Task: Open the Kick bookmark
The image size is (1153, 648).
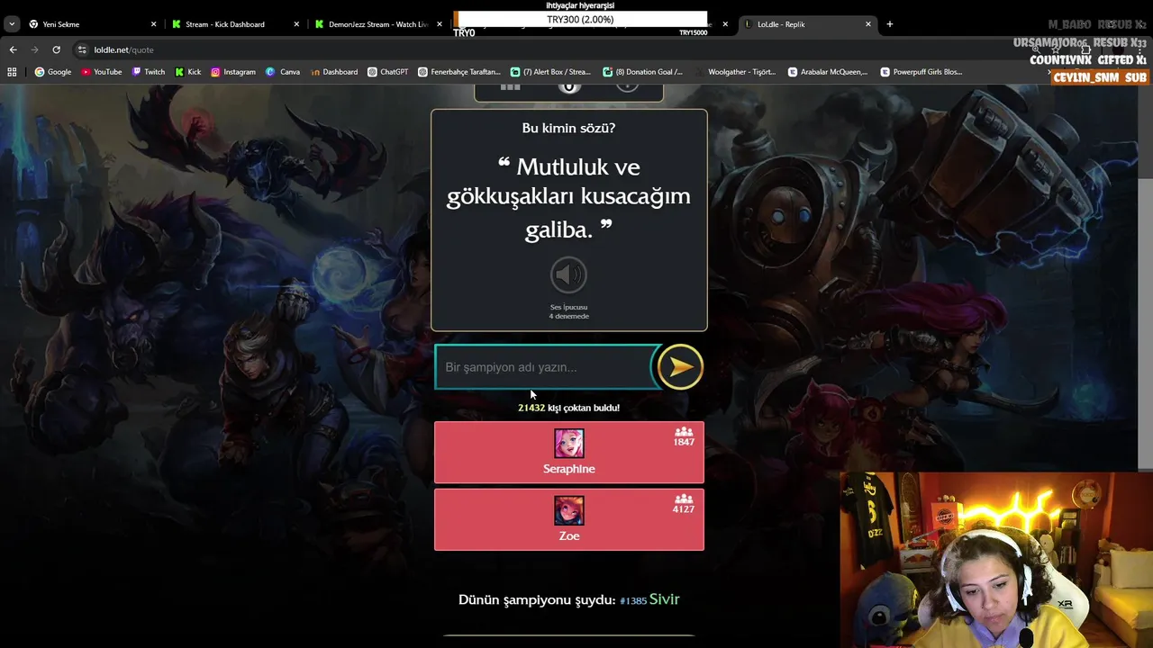Action: [x=187, y=72]
